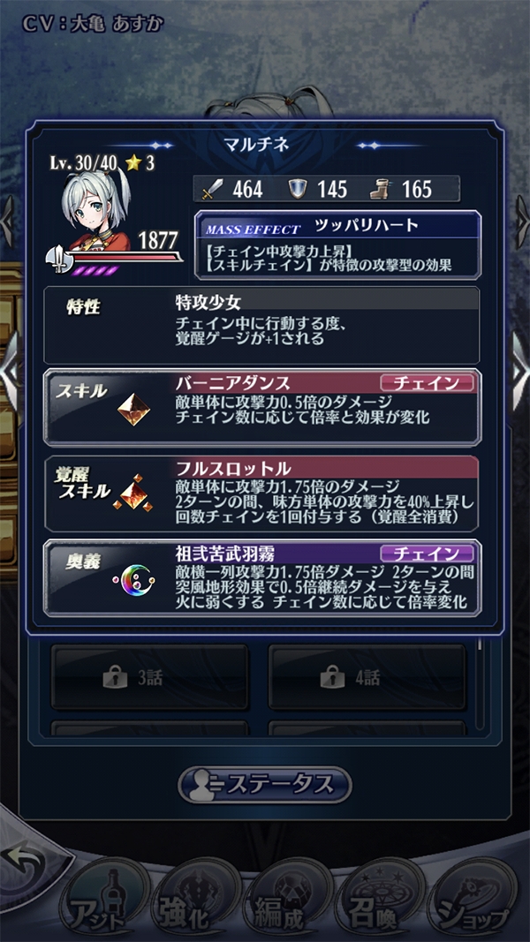The width and height of the screenshot is (530, 942).
Task: Select the 特性 特攻少女 trait panel
Action: pos(261,325)
